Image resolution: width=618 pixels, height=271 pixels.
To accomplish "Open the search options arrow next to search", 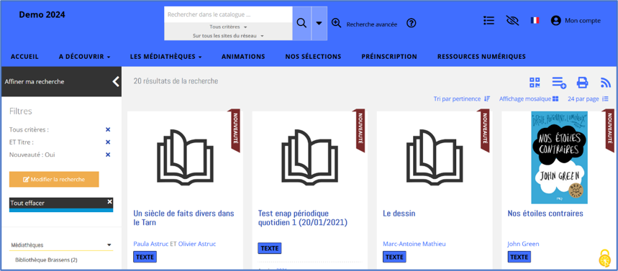I will (x=319, y=23).
